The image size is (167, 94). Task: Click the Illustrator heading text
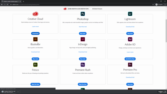pyautogui.click(x=35, y=44)
